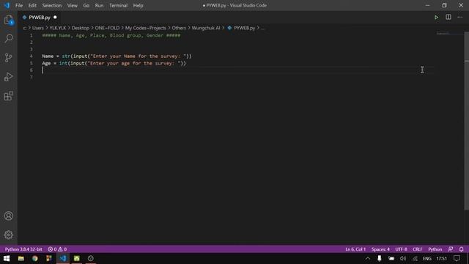The width and height of the screenshot is (469, 264).
Task: Click the minimap code preview
Action: (x=443, y=33)
